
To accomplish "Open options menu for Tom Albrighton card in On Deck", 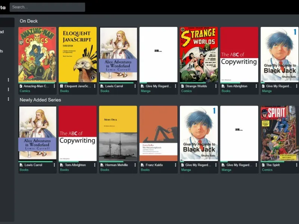I will [x=256, y=86].
